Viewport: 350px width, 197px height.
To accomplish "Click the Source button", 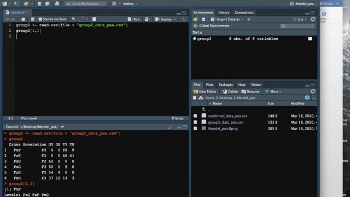I will pos(164,19).
